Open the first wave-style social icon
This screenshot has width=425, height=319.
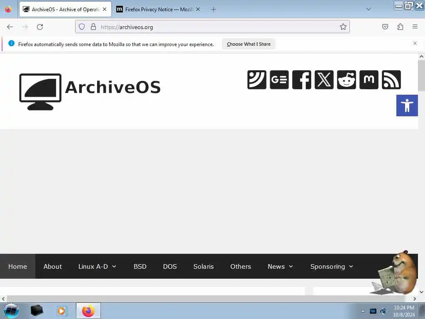pyautogui.click(x=256, y=80)
